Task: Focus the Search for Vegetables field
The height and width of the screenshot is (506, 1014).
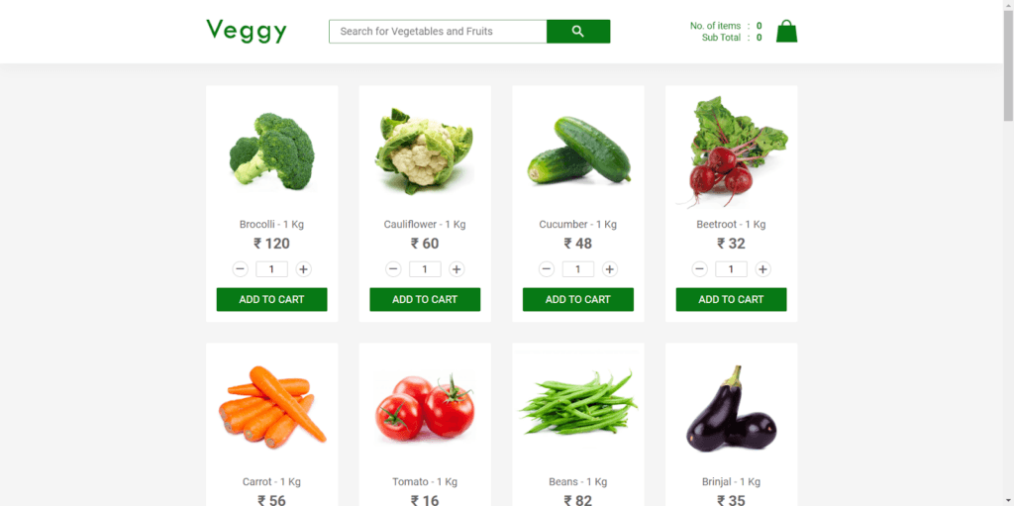Action: pyautogui.click(x=438, y=31)
